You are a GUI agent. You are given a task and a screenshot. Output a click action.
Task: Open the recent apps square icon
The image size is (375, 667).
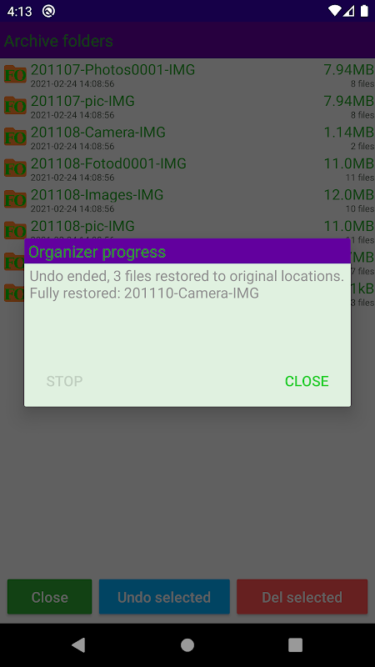(296, 644)
